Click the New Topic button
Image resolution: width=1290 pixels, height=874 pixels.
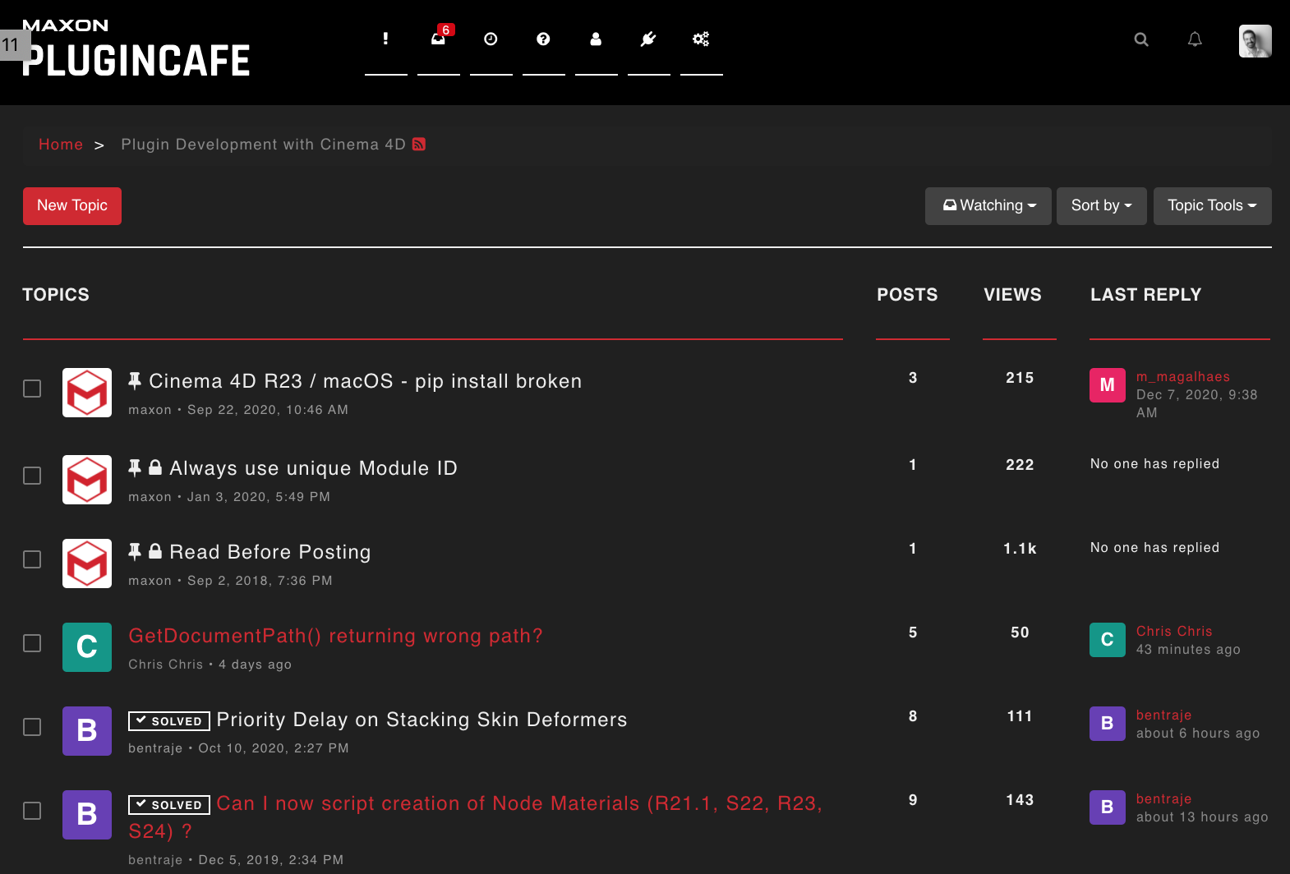72,206
